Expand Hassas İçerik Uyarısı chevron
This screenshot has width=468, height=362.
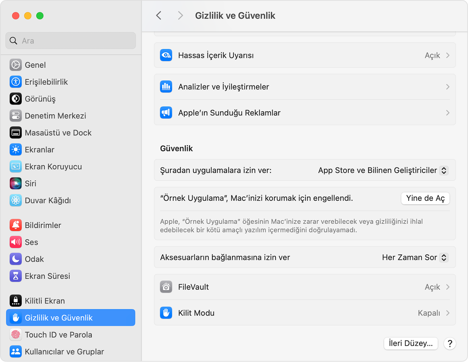(448, 55)
